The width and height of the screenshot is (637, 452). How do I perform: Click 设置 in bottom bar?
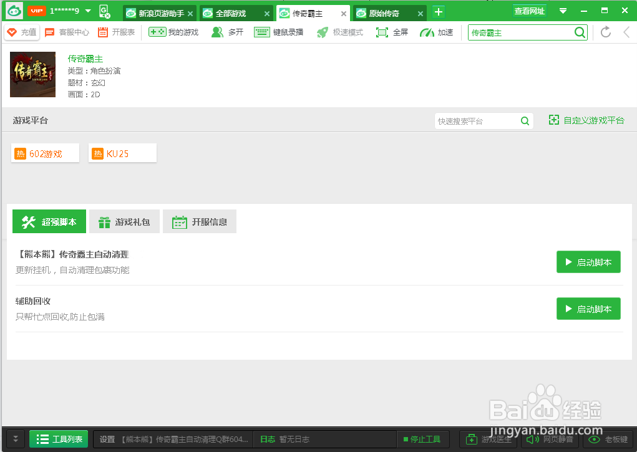[x=107, y=440]
